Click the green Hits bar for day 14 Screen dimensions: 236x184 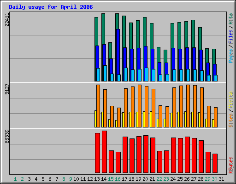[x=103, y=29]
